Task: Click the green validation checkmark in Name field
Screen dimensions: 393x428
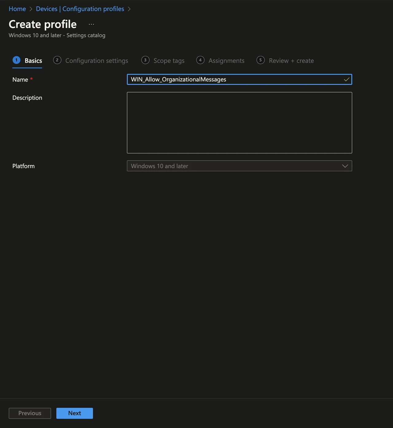Action: pos(346,80)
